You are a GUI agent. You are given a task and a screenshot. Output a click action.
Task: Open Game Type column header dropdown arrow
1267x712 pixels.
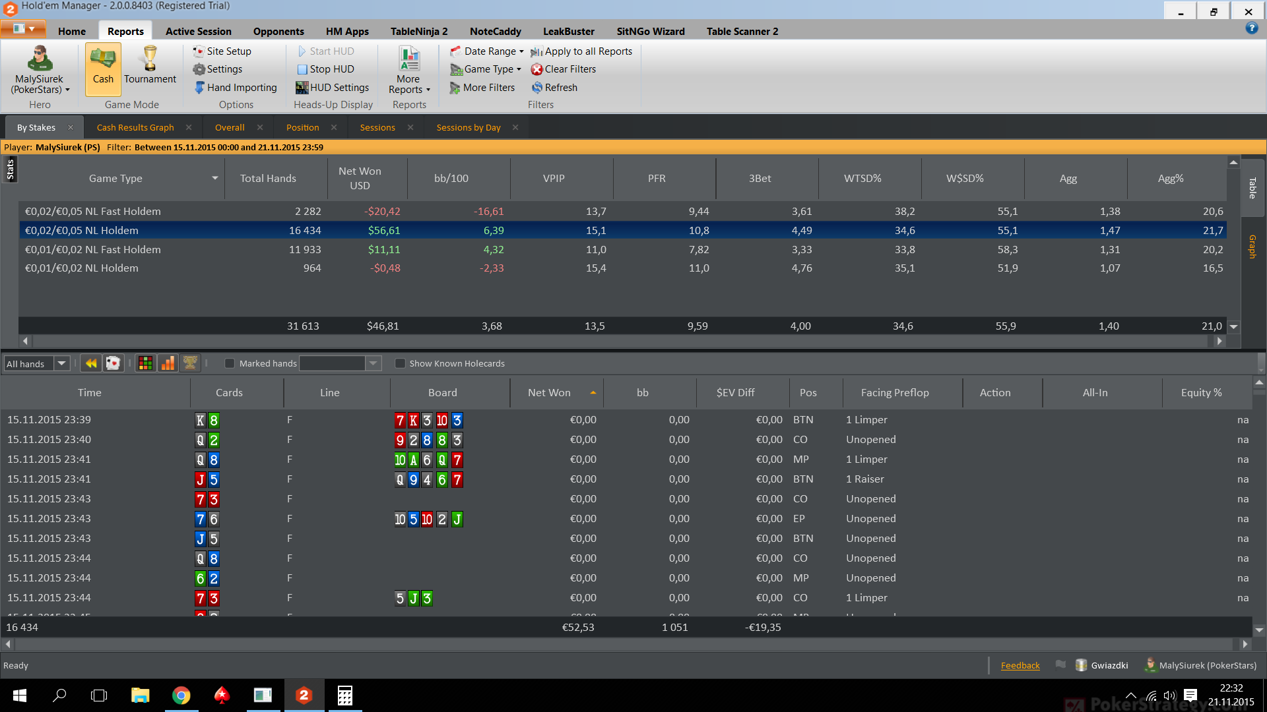pyautogui.click(x=215, y=178)
